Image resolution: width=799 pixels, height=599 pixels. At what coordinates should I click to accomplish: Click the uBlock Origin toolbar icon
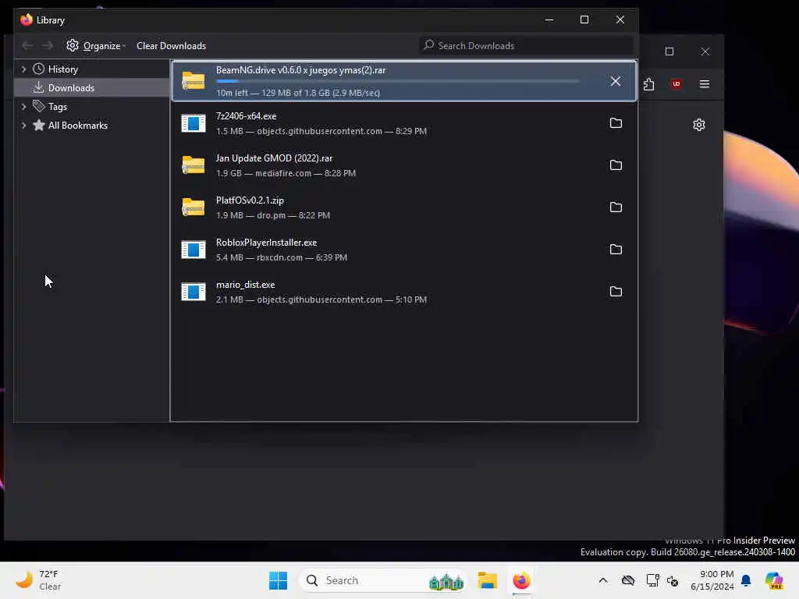coord(676,84)
